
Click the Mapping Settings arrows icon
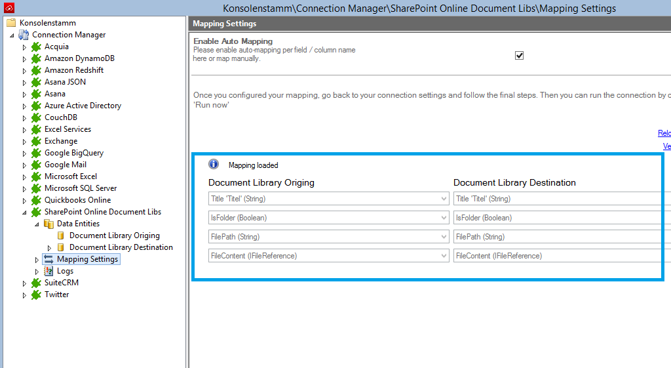(x=48, y=259)
